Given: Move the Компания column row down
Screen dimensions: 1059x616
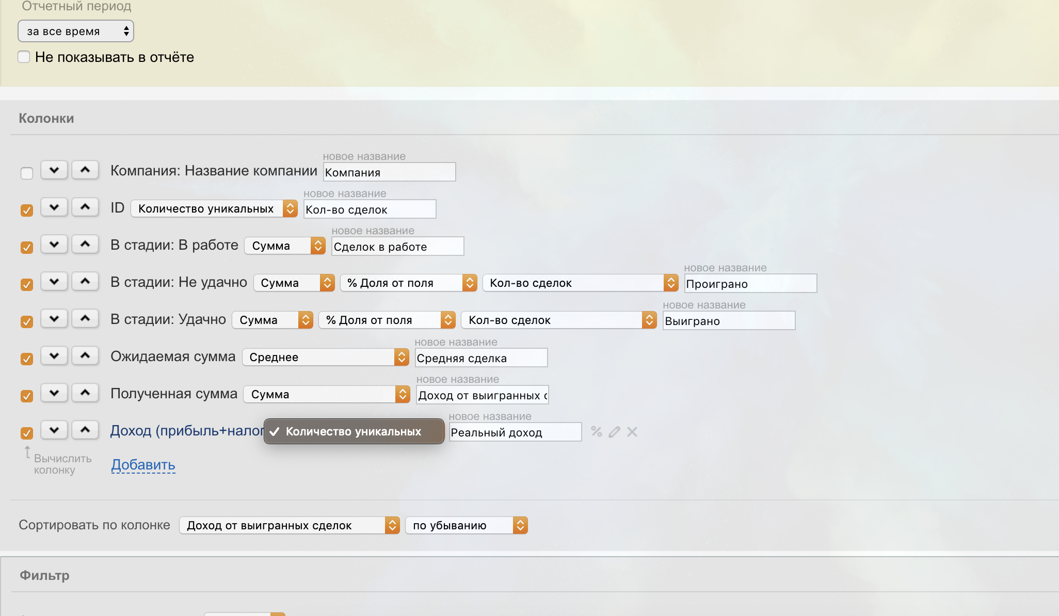Looking at the screenshot, I should tap(54, 170).
